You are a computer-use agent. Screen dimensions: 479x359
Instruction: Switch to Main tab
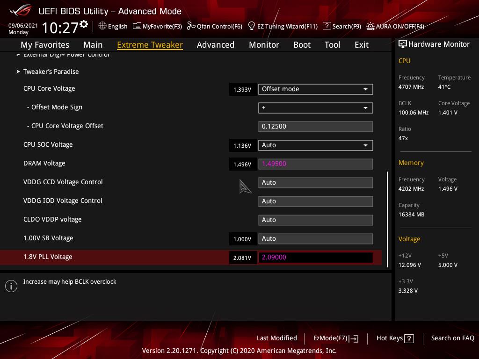[93, 45]
